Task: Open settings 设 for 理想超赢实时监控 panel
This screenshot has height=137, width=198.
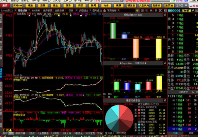Action: (165, 15)
